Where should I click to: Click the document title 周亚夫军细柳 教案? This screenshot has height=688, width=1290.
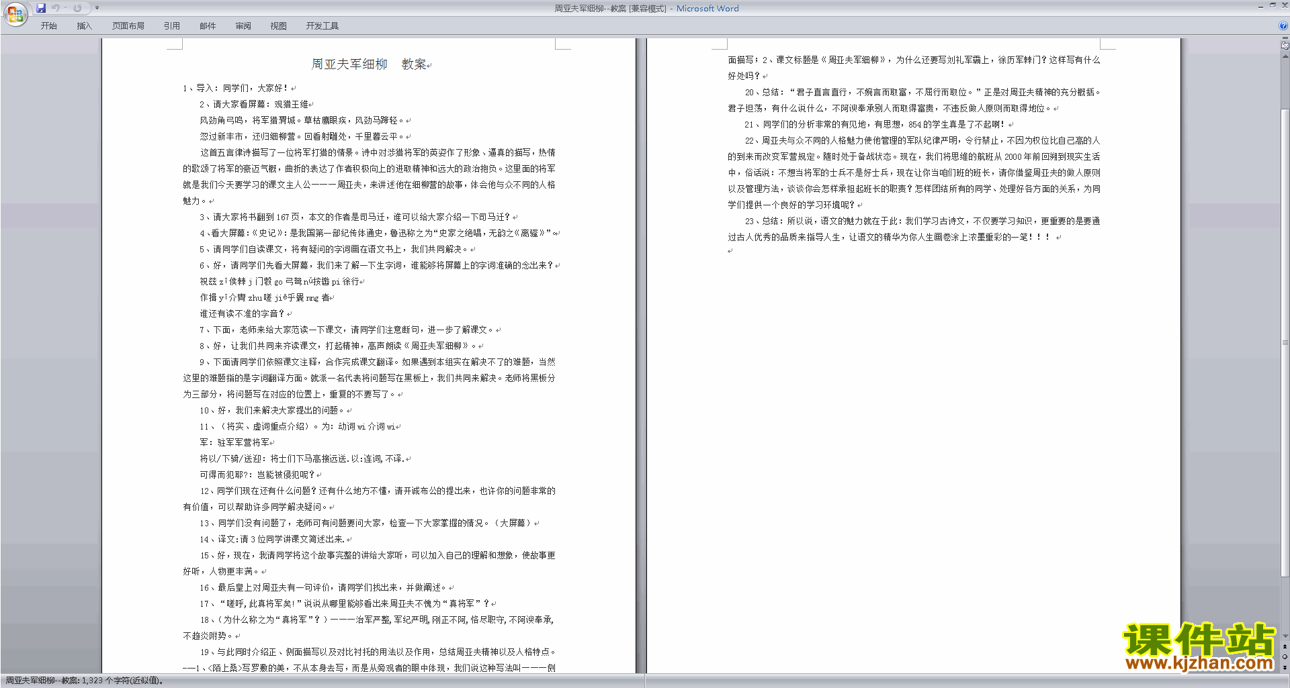pos(369,64)
